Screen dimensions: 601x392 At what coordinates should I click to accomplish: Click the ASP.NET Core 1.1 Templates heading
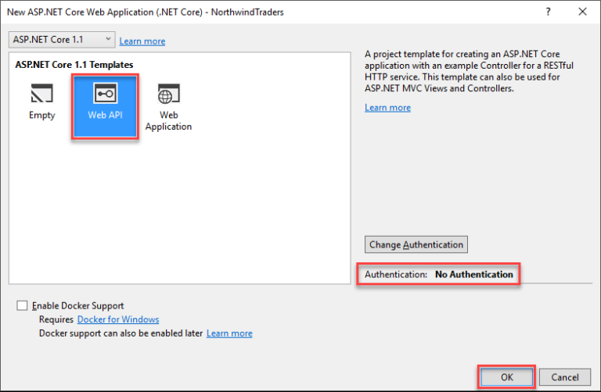pyautogui.click(x=74, y=65)
